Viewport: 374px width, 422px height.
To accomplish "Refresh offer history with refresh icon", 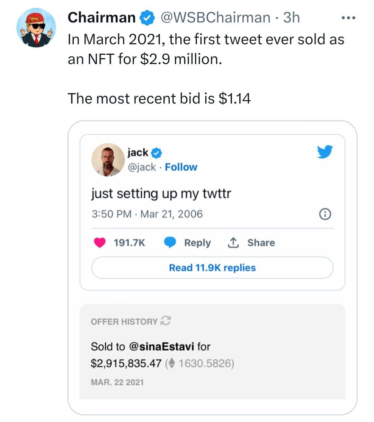I will [x=166, y=321].
